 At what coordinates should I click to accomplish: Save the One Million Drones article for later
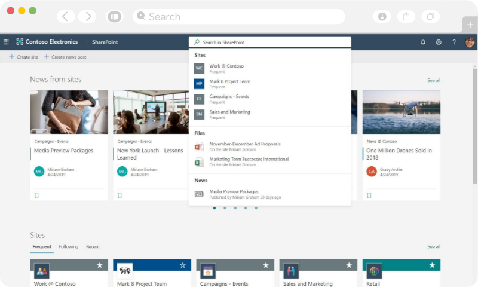[369, 195]
